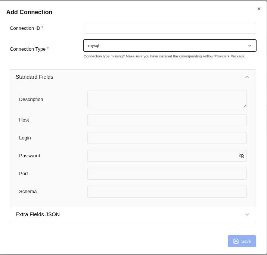Select the Port input field

click(167, 174)
